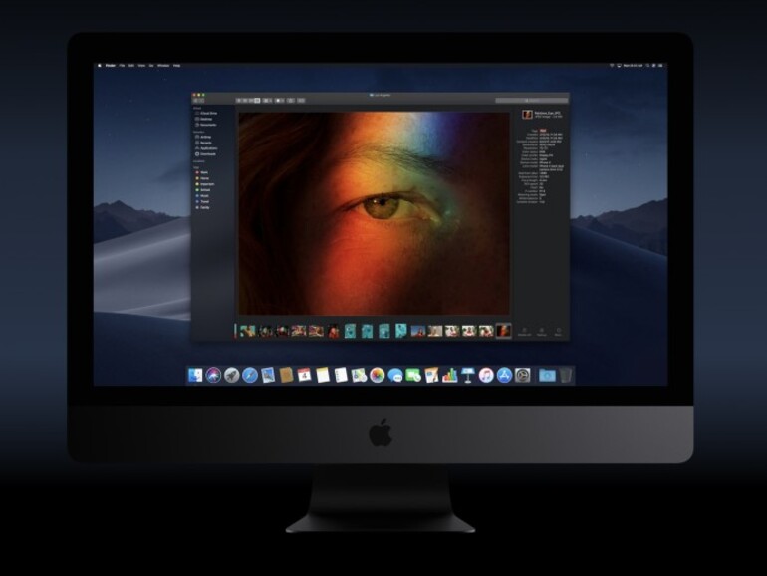This screenshot has width=767, height=576.
Task: Open the Apple menu
Action: click(100, 65)
